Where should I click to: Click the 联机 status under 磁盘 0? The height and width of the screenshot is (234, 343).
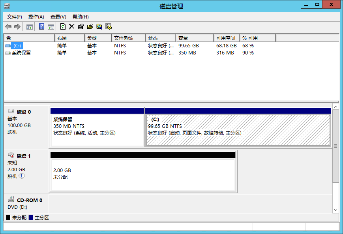tap(12, 132)
